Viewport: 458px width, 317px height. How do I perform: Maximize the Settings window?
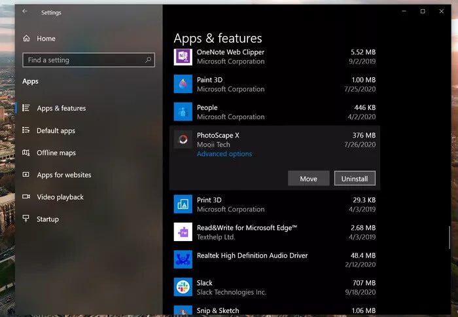pos(423,11)
